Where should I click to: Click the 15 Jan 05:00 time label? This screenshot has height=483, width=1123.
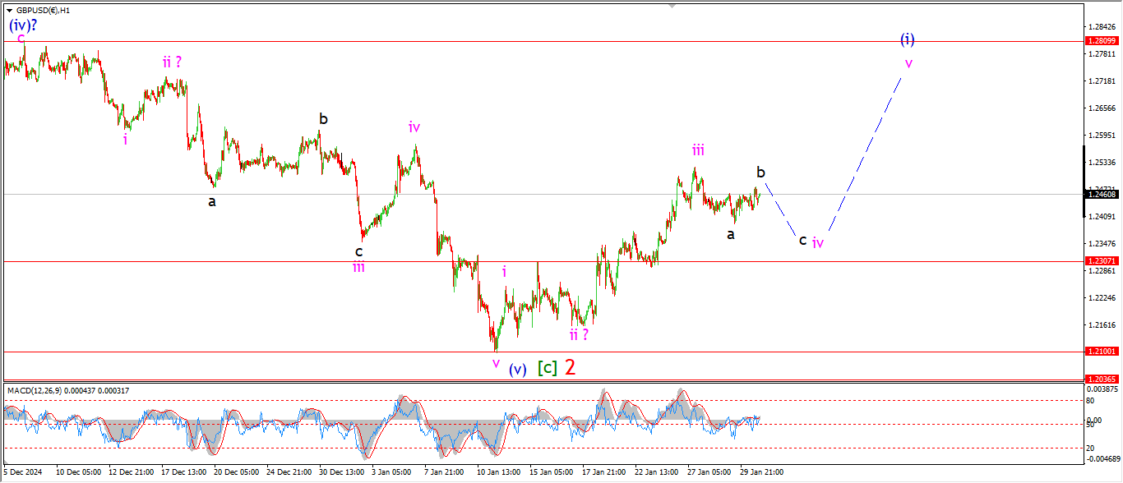(x=552, y=472)
